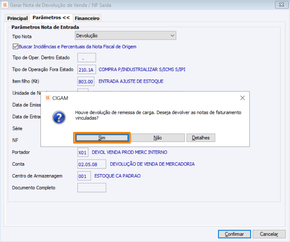This screenshot has width=290, height=242.
Task: Click the Cancelar button
Action: [x=269, y=234]
